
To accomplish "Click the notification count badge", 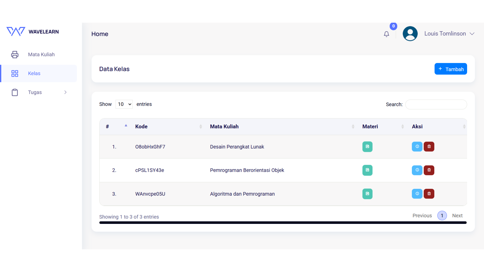I will (393, 26).
